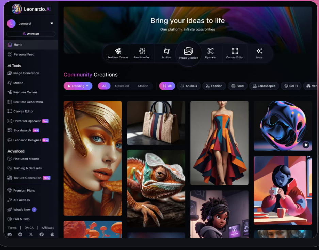
Task: Enable the Animals category filter
Action: [188, 86]
